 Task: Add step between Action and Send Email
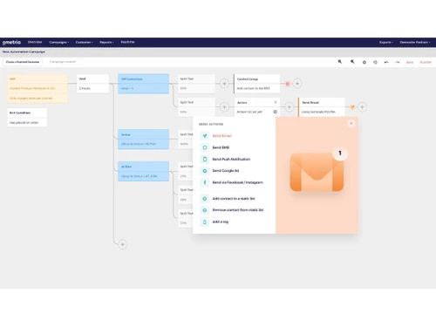(x=289, y=107)
